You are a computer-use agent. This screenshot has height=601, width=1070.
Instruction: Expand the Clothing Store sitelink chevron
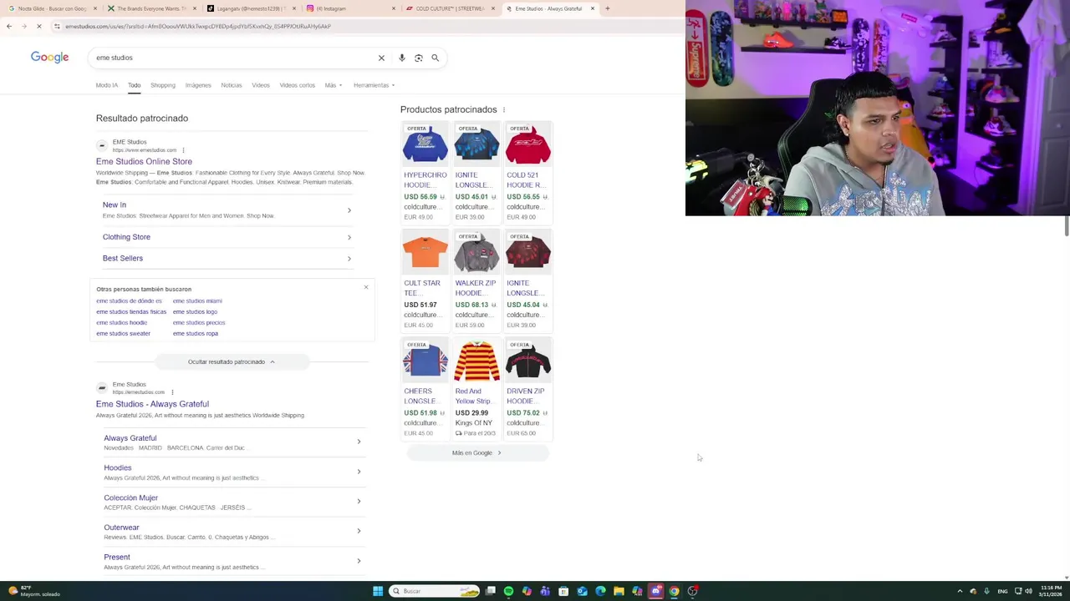click(349, 237)
